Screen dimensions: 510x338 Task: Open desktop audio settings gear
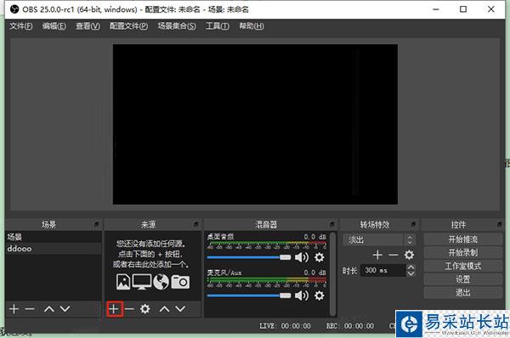[319, 257]
